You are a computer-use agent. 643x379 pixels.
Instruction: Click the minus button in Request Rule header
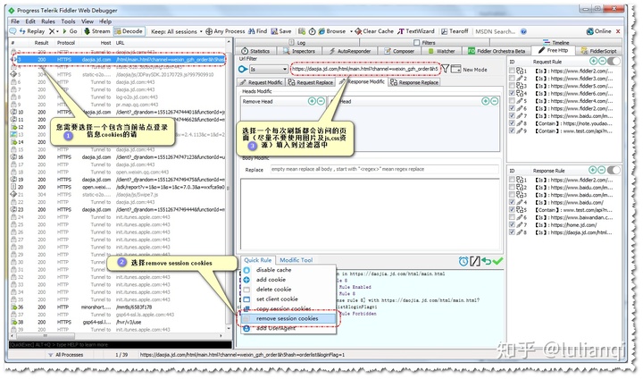pos(602,61)
